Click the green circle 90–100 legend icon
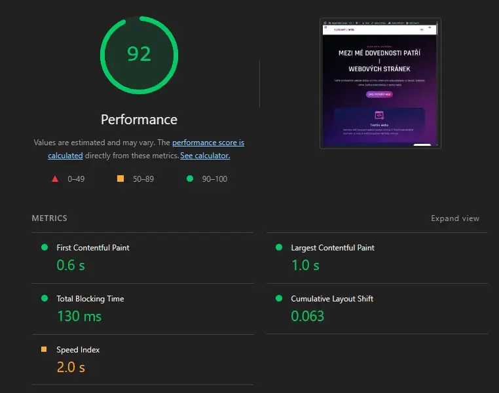 (190, 179)
